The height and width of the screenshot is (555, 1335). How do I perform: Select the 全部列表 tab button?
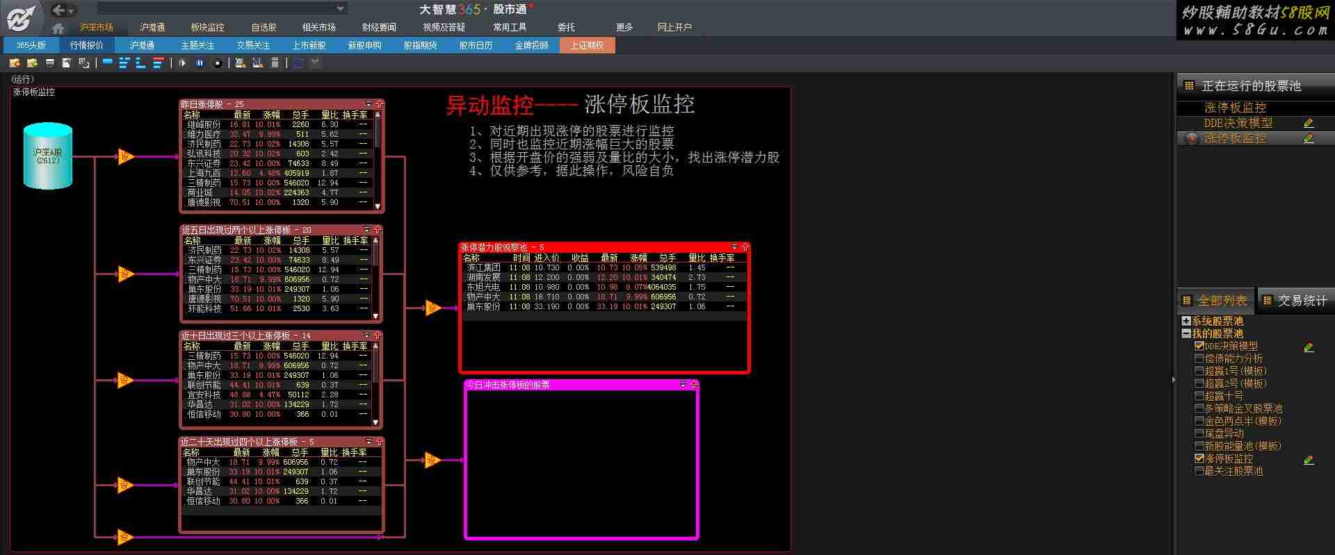point(1215,301)
